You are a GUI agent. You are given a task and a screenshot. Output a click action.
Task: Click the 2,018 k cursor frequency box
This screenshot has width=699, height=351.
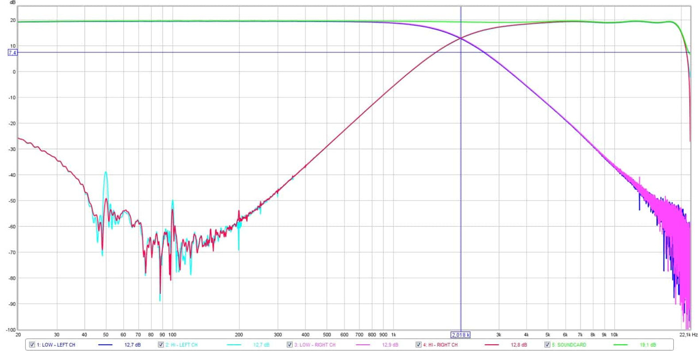tap(460, 335)
